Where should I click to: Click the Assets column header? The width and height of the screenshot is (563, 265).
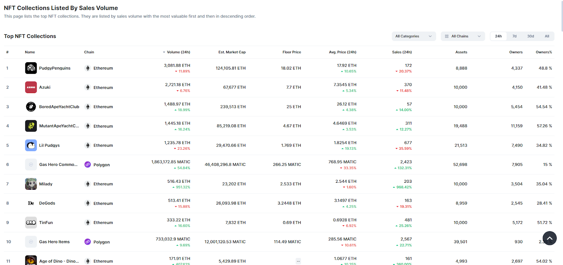pyautogui.click(x=461, y=52)
